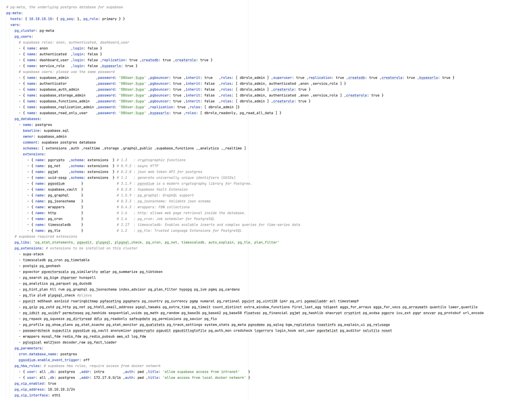This screenshot has height=401, width=511.
Task: Select the "supabase.sql" value
Action: coord(56,131)
